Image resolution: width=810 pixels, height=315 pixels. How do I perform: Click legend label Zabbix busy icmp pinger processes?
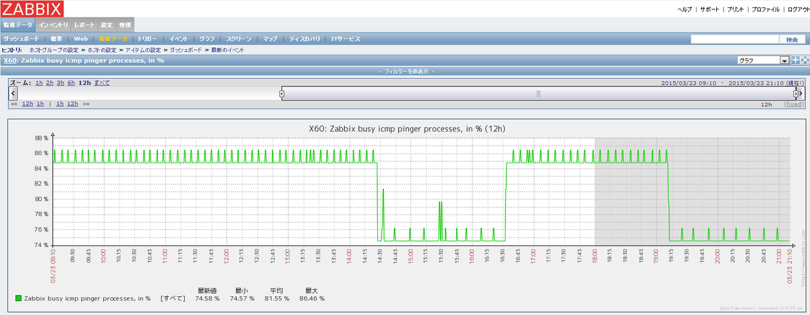88,297
